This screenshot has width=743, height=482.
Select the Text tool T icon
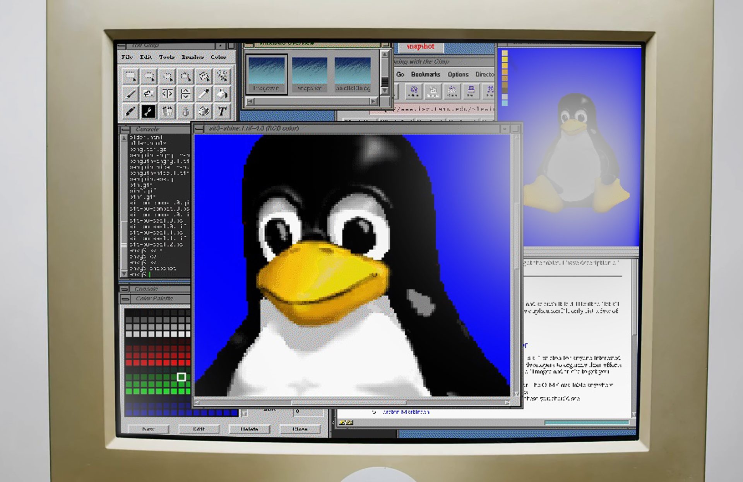(222, 111)
